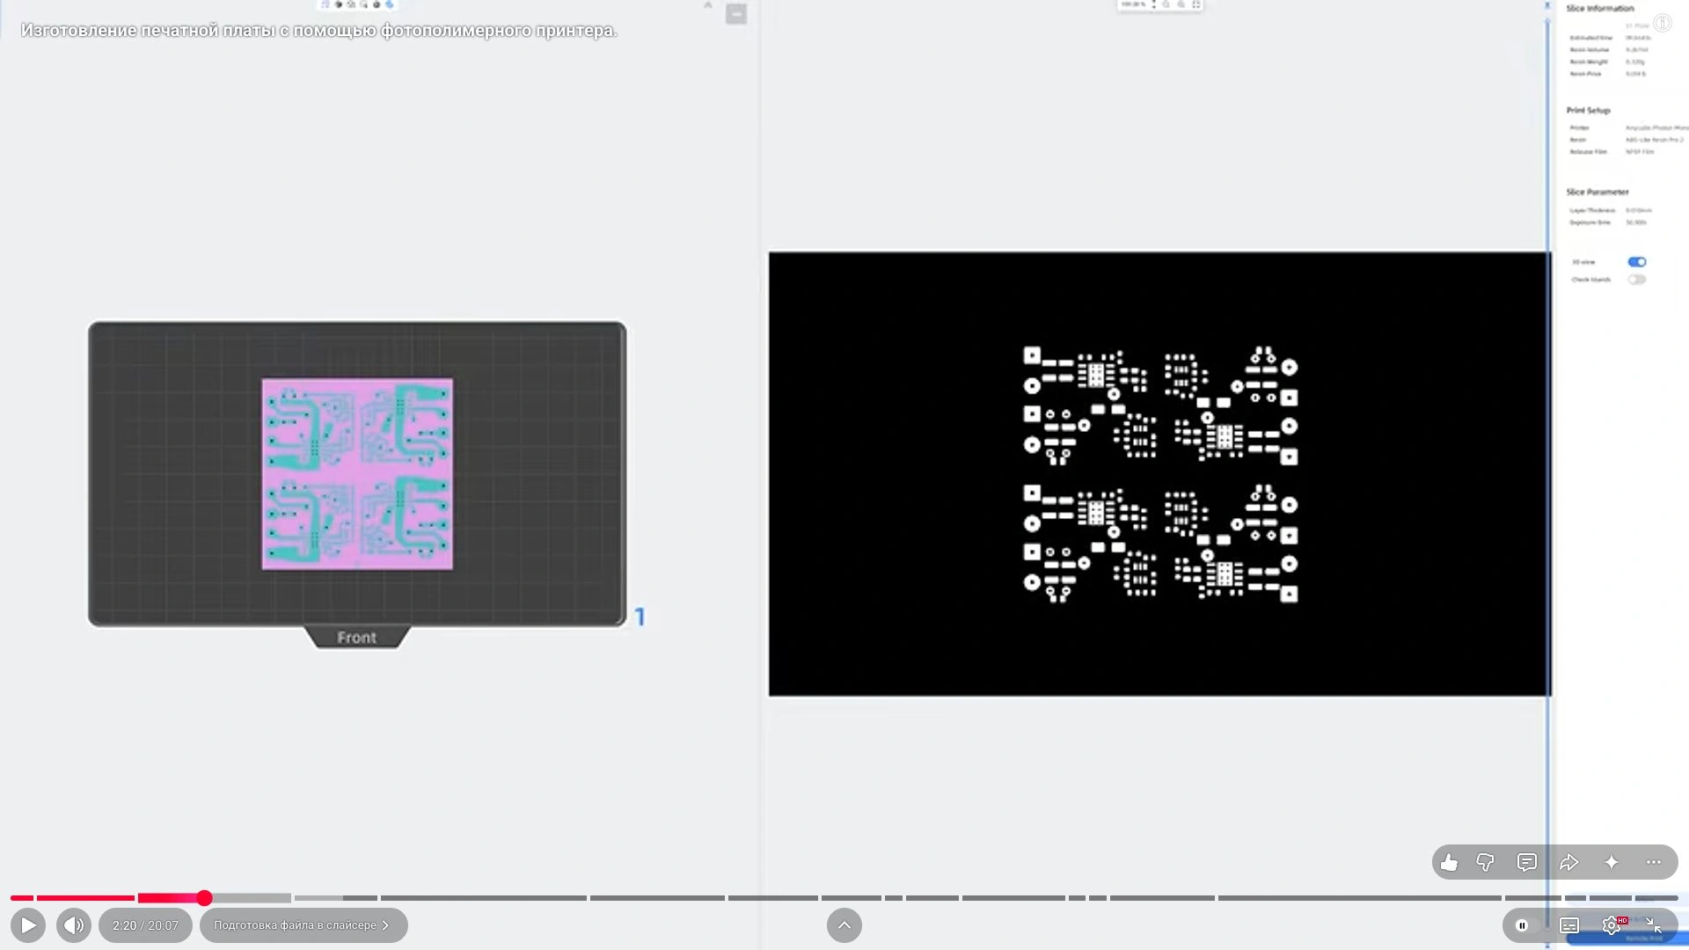This screenshot has width=1689, height=950.
Task: Expand the upward chevron button
Action: (844, 925)
